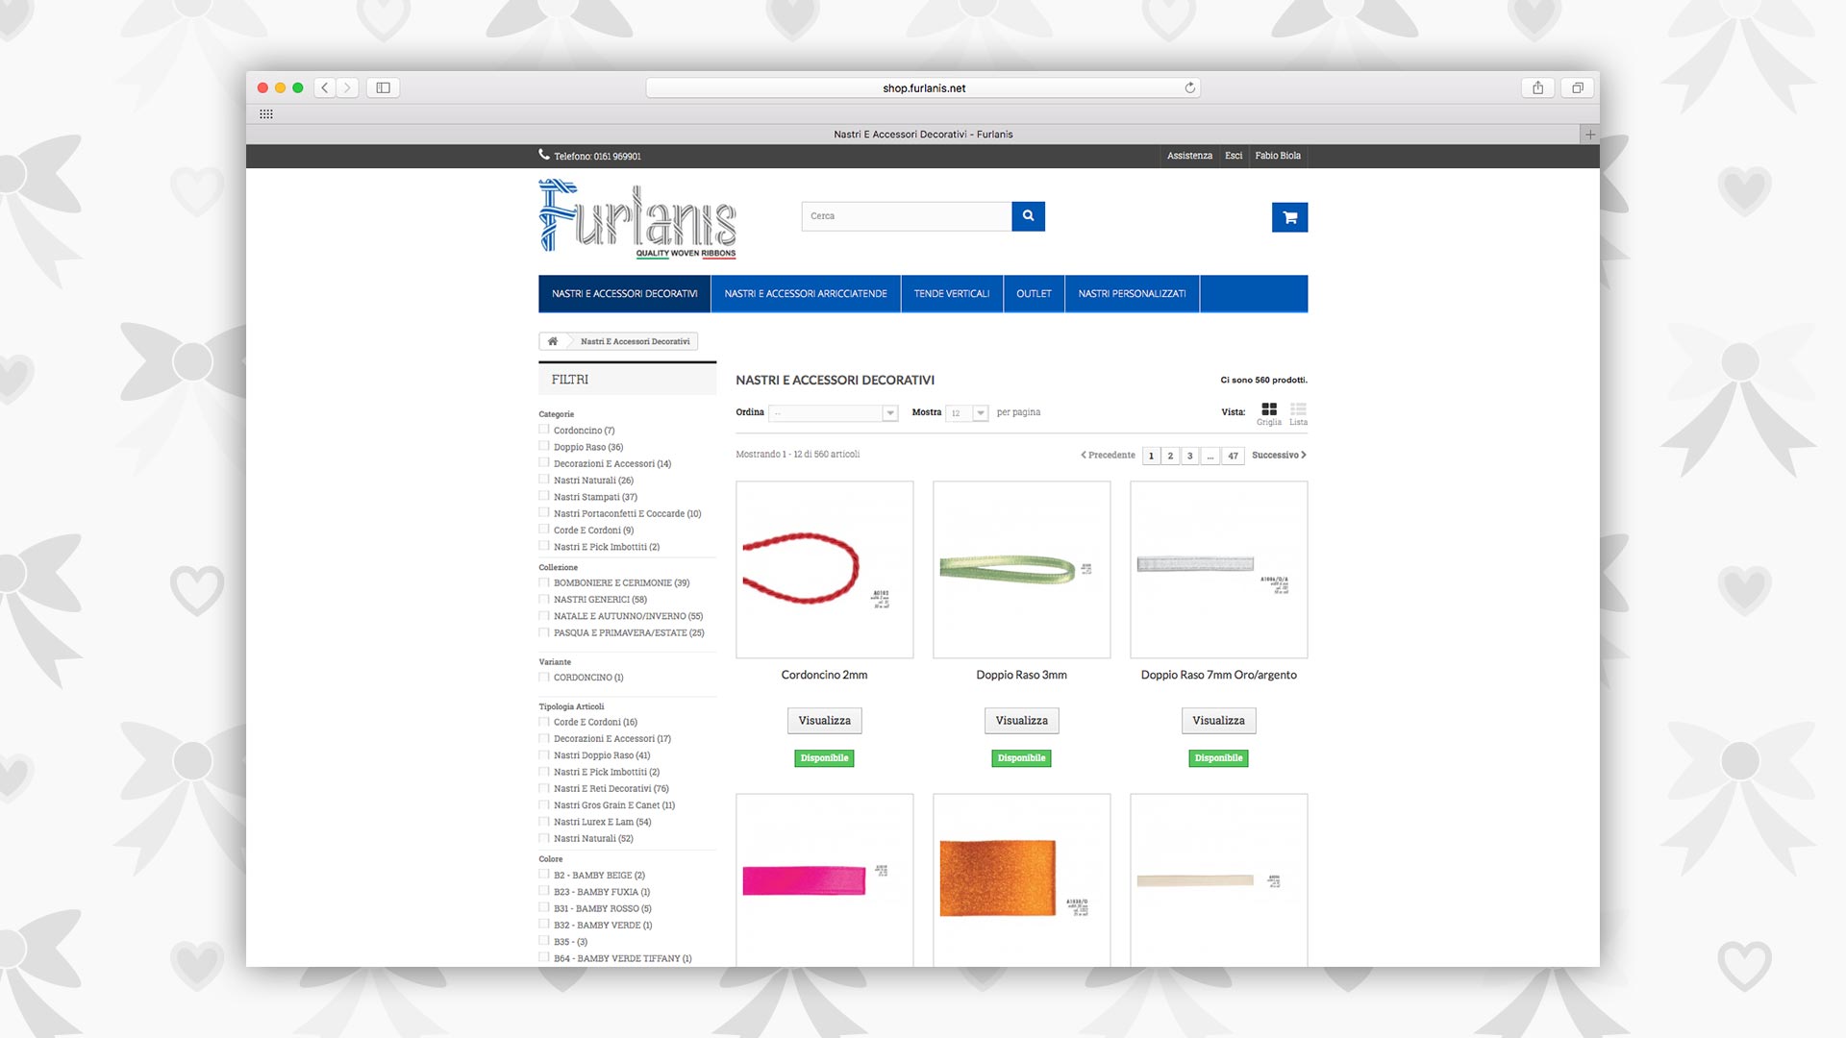Click the blue search magnifier button
The width and height of the screenshot is (1846, 1038).
1028,216
